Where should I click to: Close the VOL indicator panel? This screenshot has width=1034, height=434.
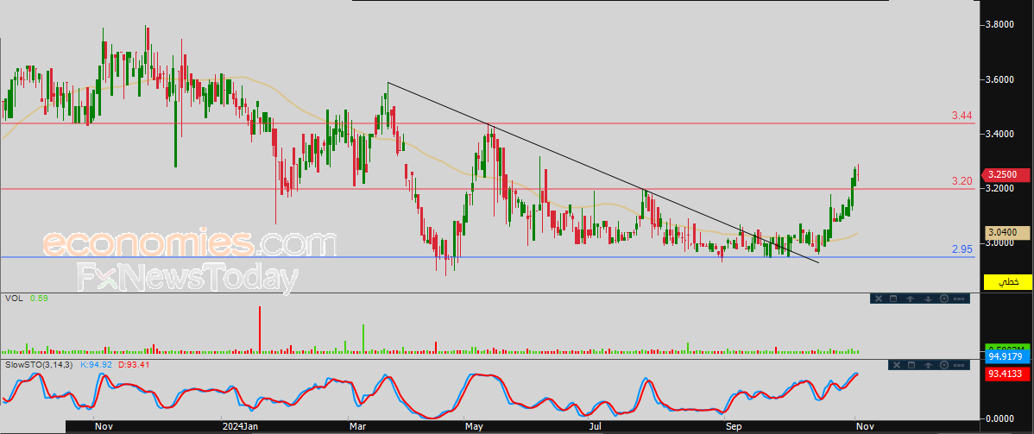pos(879,299)
